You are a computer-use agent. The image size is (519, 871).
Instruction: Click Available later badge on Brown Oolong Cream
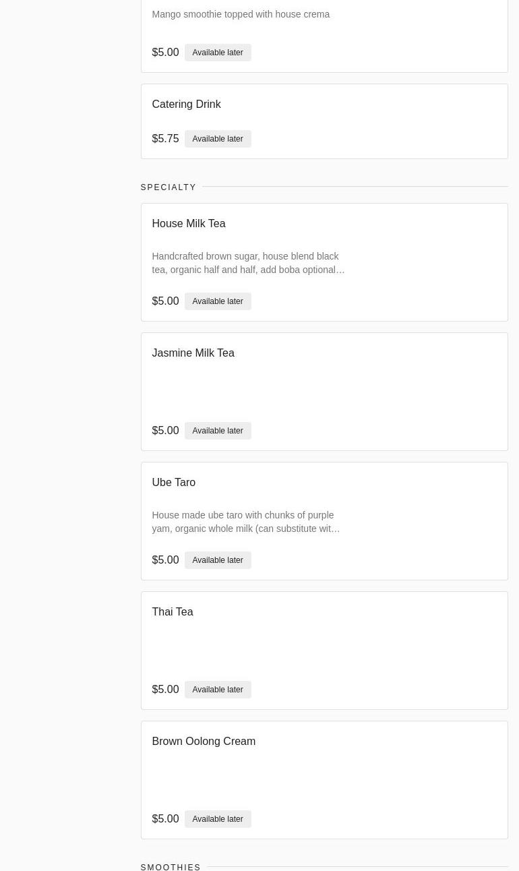coord(218,819)
